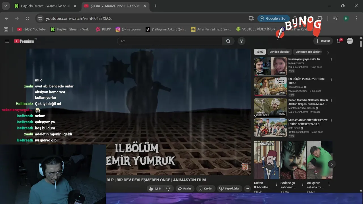363x204 pixels.
Task: Open YOUTUBE VİDEO İNDİR bookmark
Action: [x=256, y=29]
